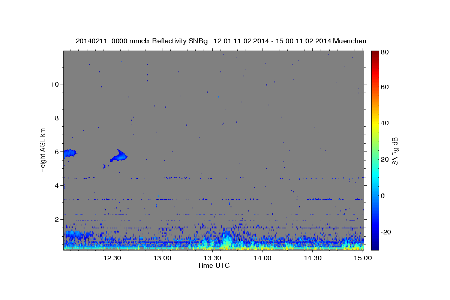Viewport: 450px width, 300px height.
Task: Click the height tick label 10
Action: (x=54, y=84)
